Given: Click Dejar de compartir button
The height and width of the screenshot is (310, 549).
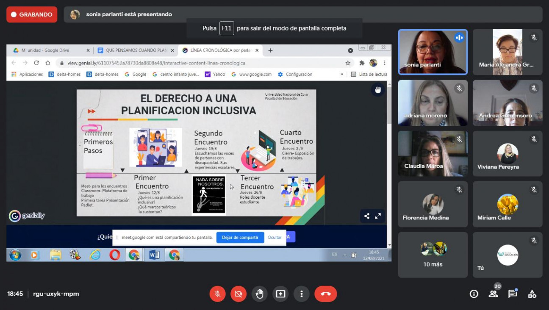Looking at the screenshot, I should tap(240, 237).
